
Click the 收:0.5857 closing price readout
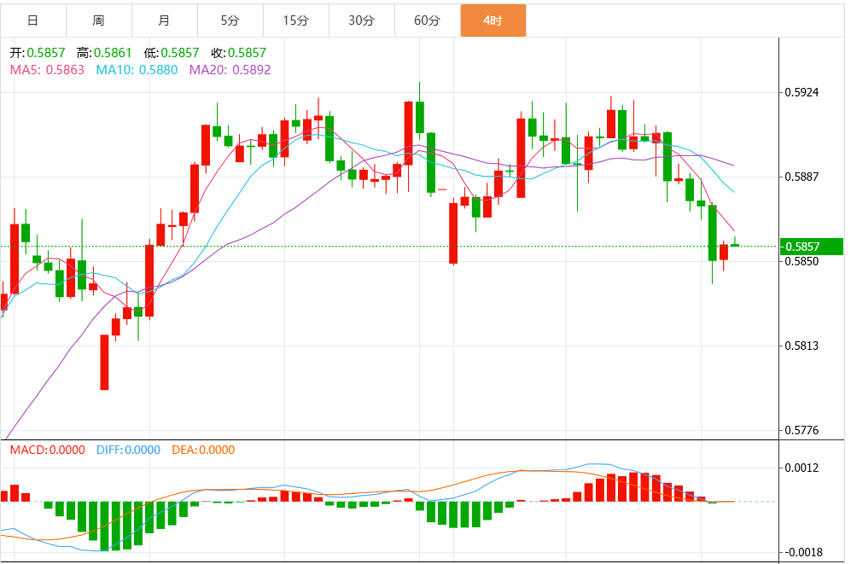(239, 53)
